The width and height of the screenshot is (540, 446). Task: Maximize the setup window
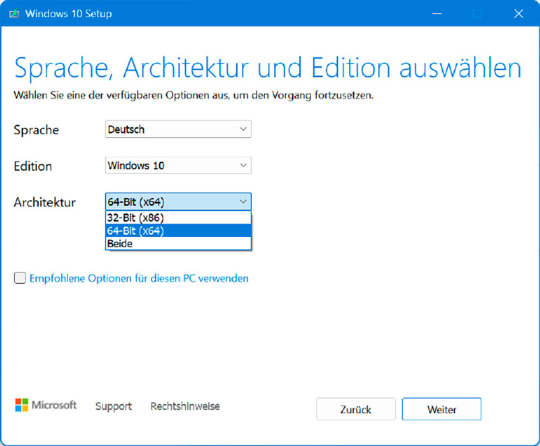pyautogui.click(x=478, y=14)
